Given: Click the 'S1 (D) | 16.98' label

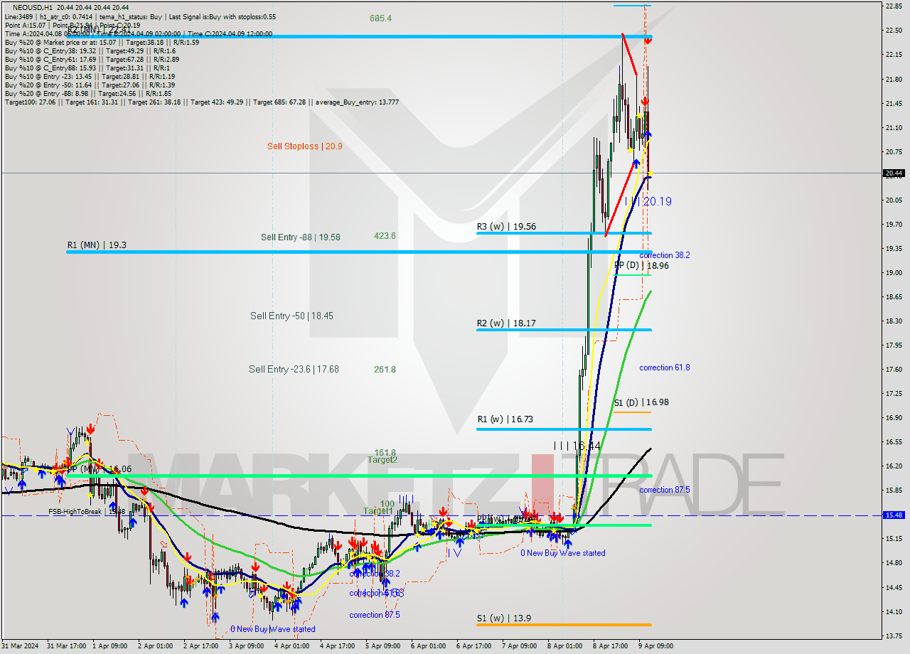Looking at the screenshot, I should [641, 402].
